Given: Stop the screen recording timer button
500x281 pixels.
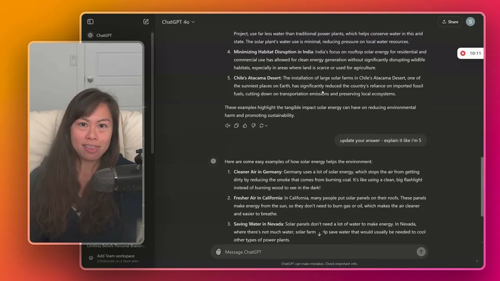Looking at the screenshot, I should (x=463, y=53).
